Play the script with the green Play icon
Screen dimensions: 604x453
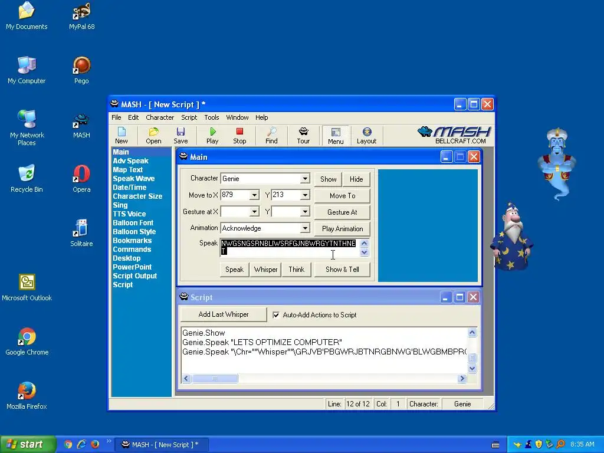click(212, 136)
